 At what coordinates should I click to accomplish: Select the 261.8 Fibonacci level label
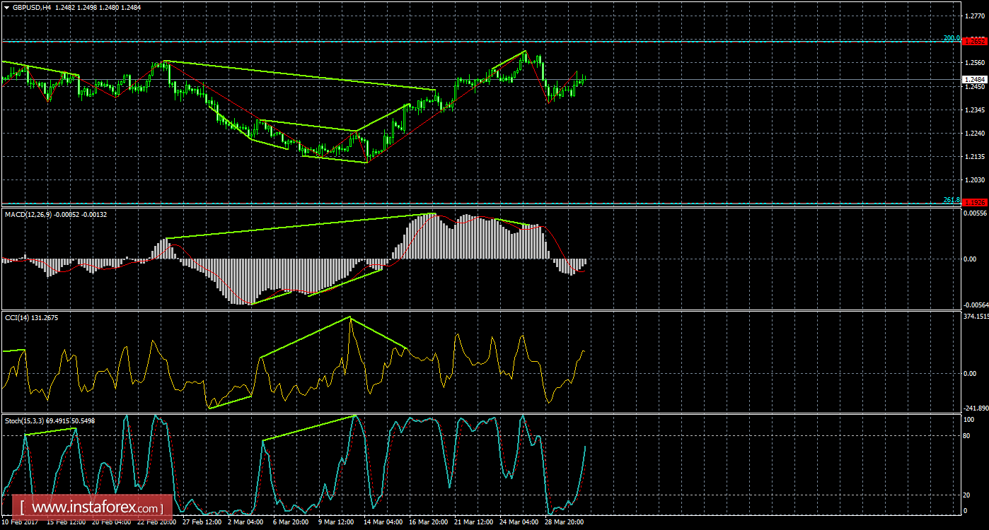tap(951, 200)
